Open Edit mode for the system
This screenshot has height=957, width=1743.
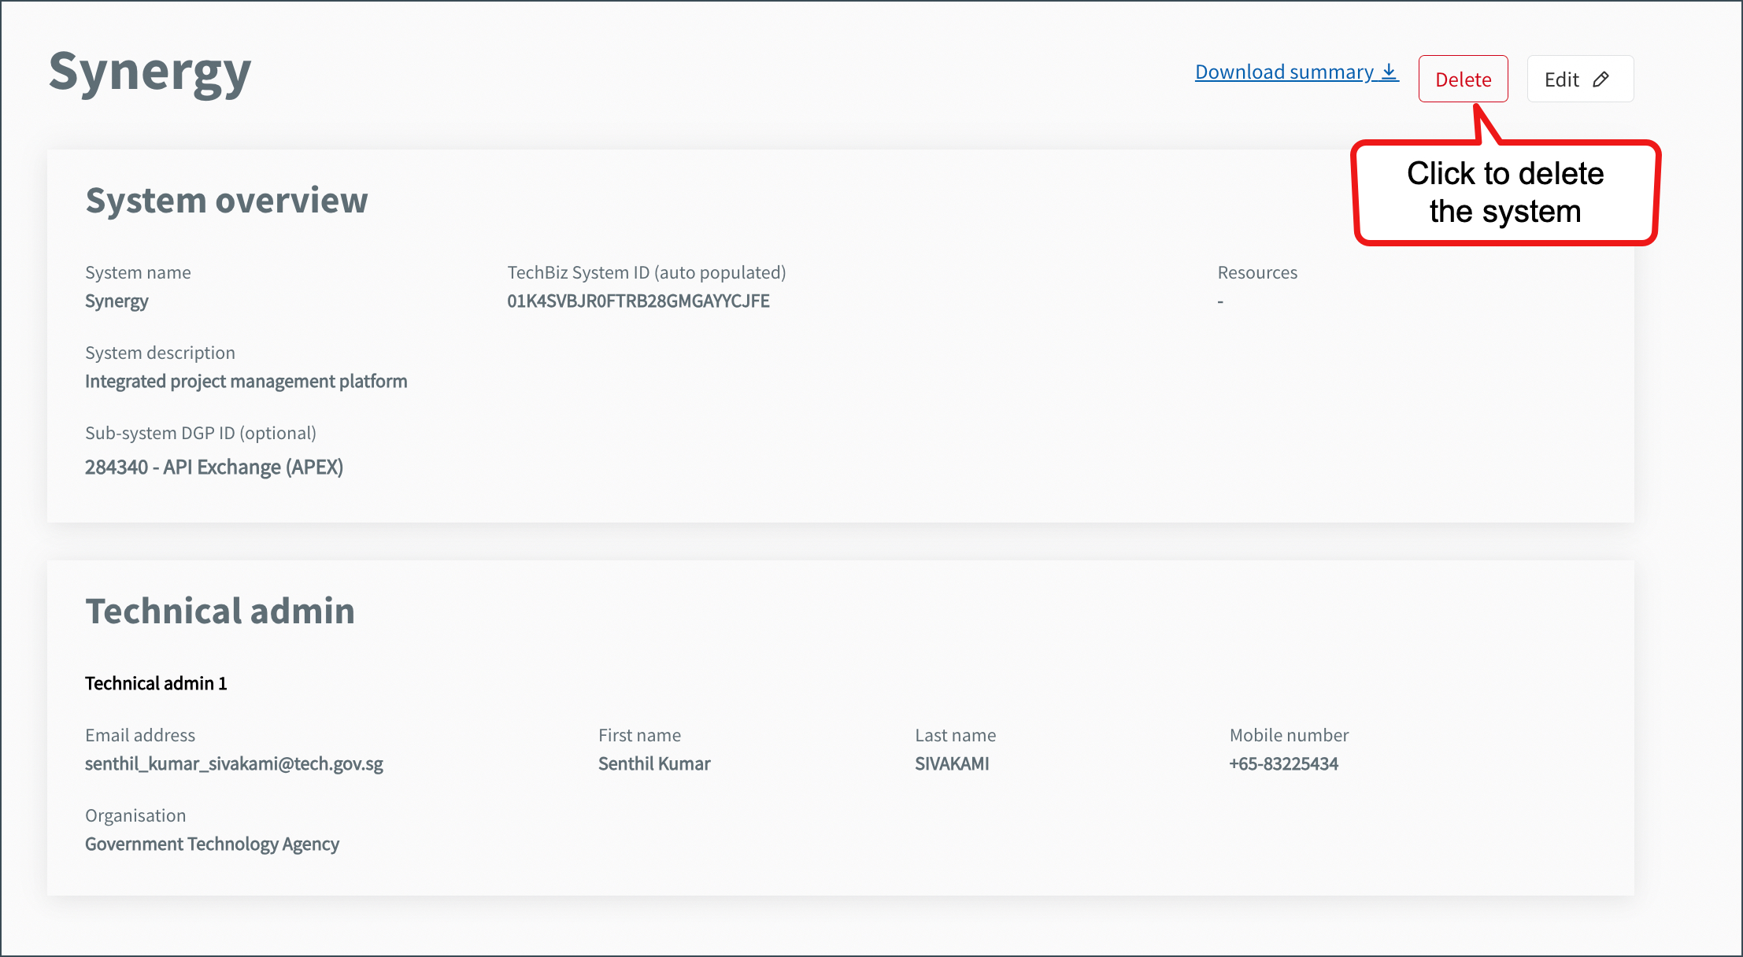click(1580, 79)
